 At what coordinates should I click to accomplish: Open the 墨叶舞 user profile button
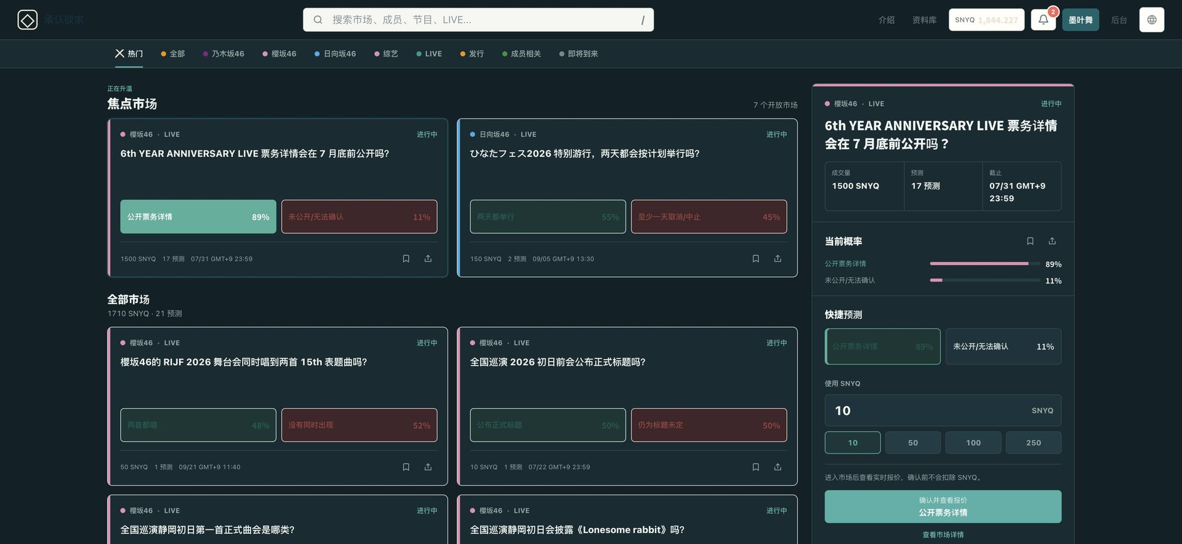[x=1080, y=20]
